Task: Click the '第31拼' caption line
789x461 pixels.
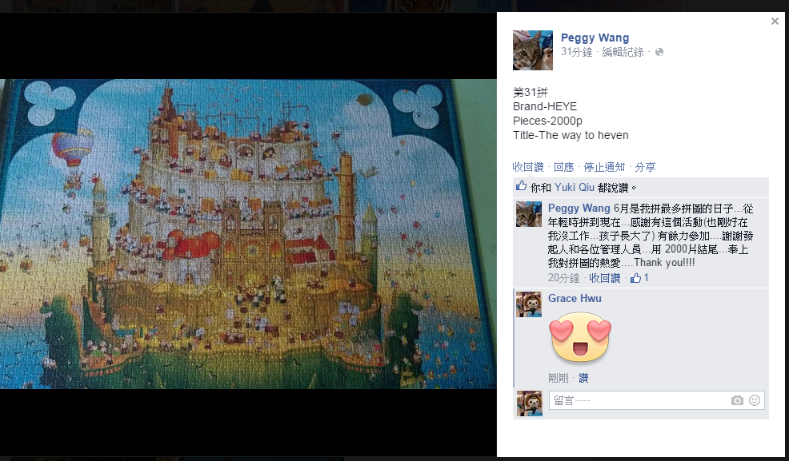Action: tap(531, 92)
